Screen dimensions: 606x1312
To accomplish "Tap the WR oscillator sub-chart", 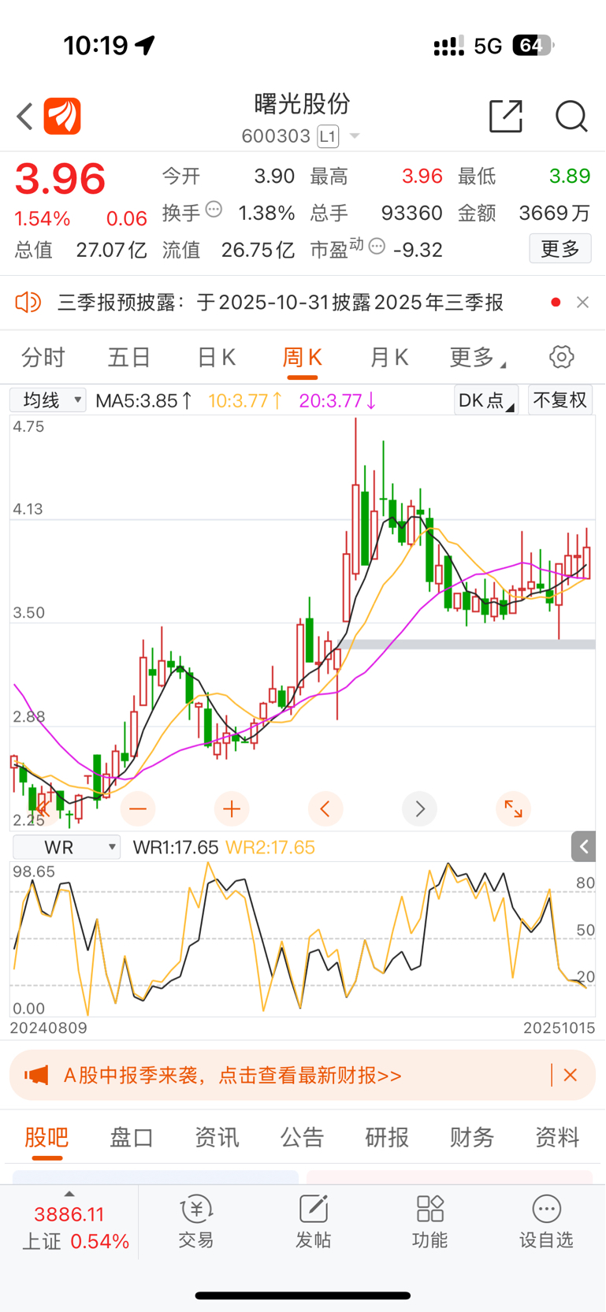I will point(303,939).
